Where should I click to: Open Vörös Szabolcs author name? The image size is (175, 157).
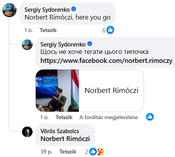tap(60, 131)
